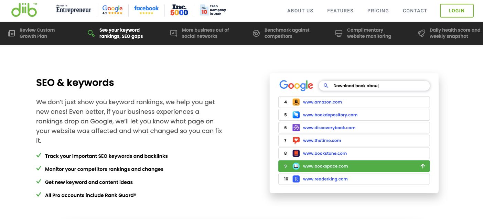Click the green up arrow on bookspace row

tap(423, 166)
